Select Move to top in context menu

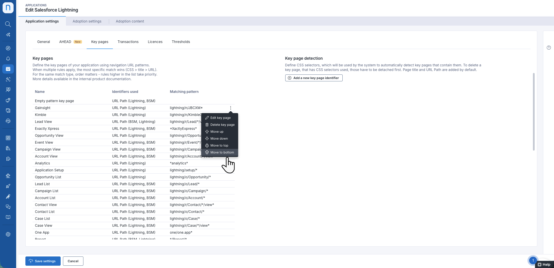click(x=220, y=145)
